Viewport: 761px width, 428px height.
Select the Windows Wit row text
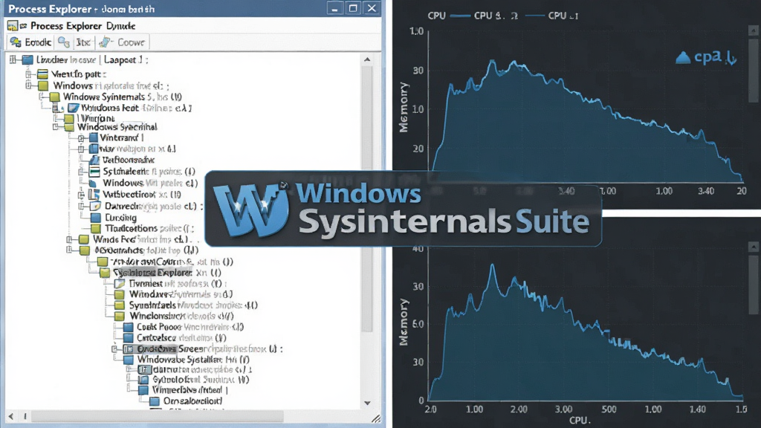tap(150, 183)
